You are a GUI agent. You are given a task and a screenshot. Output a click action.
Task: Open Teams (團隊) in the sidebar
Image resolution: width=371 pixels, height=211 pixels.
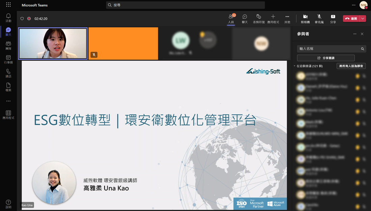[8, 46]
